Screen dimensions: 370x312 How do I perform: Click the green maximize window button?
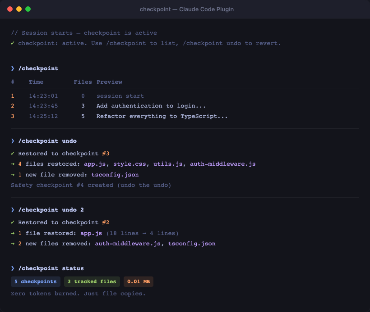(x=28, y=9)
